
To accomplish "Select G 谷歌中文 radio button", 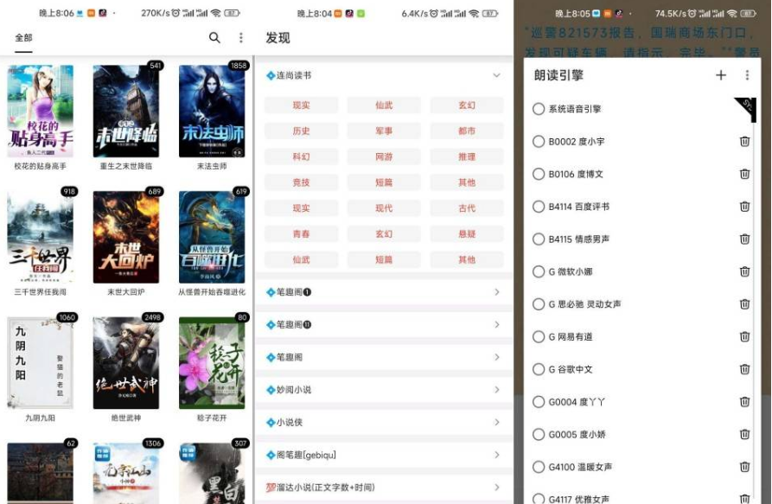I will (x=538, y=369).
